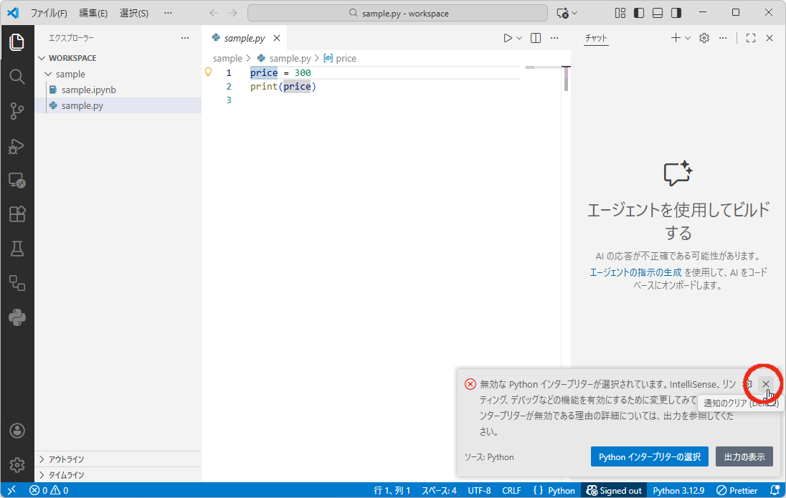
Task: Collapse the WORKSPACE section
Action: point(118,58)
